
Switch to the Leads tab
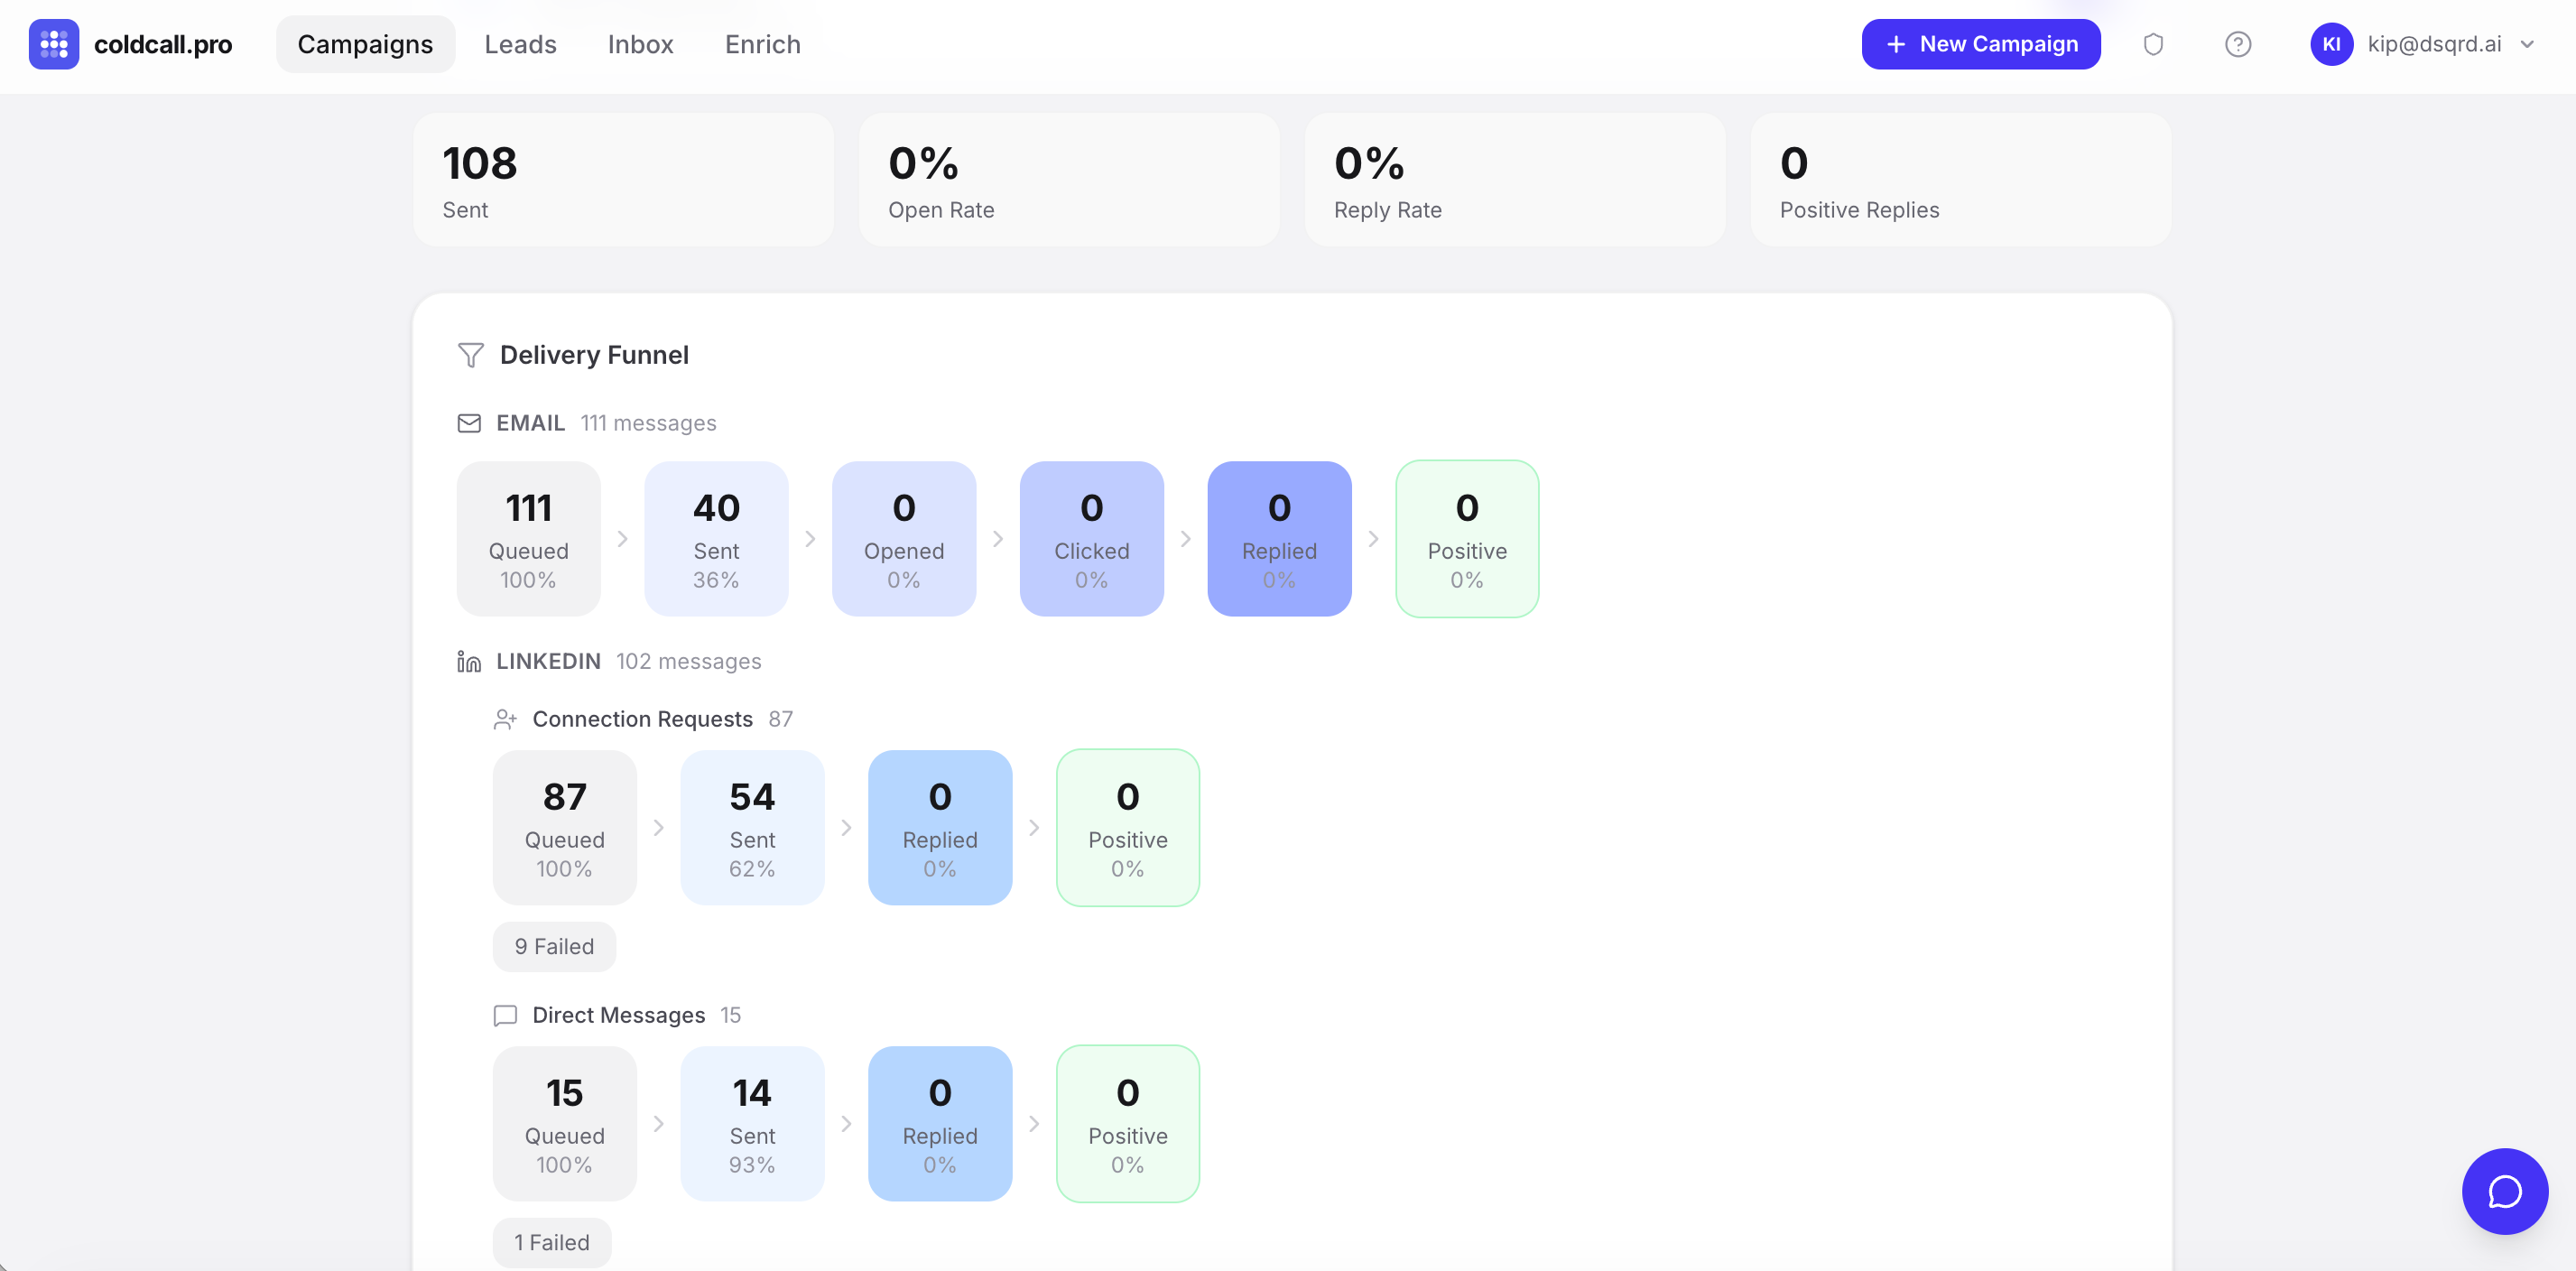tap(520, 44)
